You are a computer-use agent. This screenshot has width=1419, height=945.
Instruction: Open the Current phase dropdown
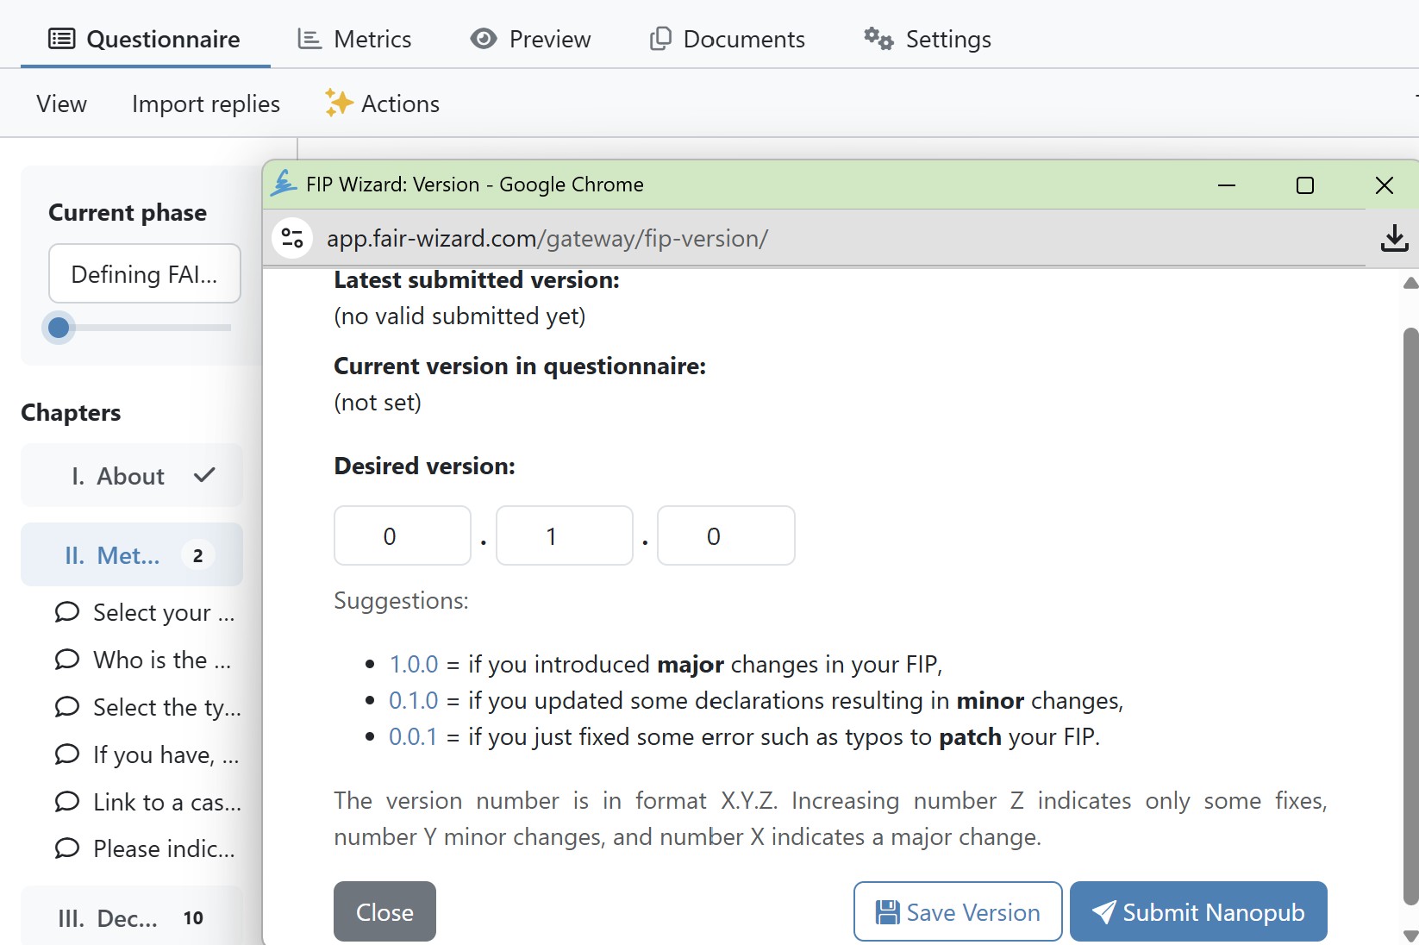144,273
